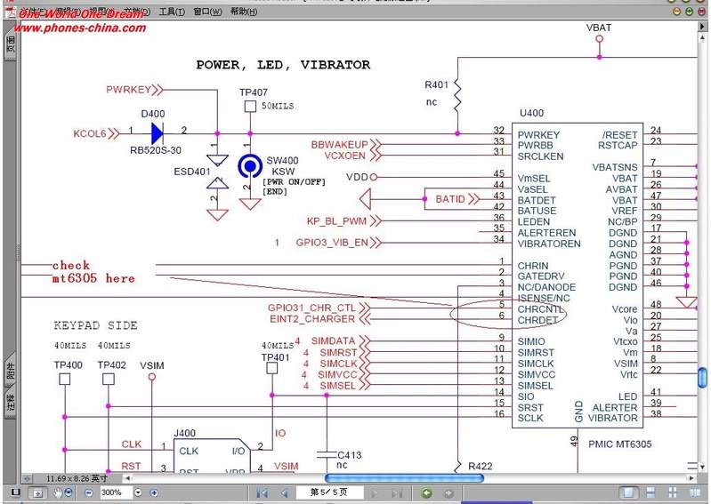This screenshot has height=504, width=711.
Task: Open the 窗口(W) menu
Action: 207,12
